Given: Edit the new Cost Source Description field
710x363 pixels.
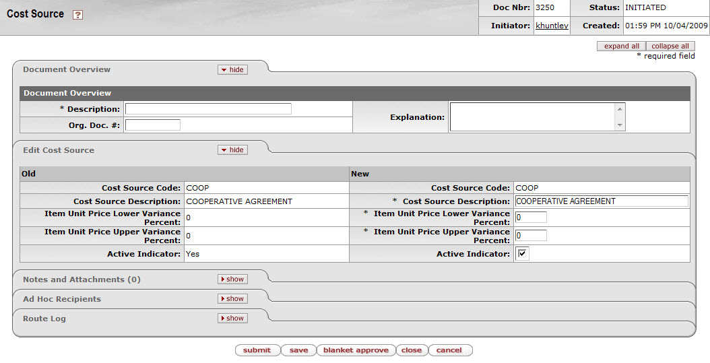Looking at the screenshot, I should coord(601,201).
